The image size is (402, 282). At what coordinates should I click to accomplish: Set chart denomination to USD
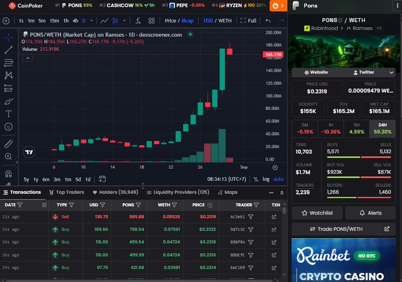click(x=208, y=21)
